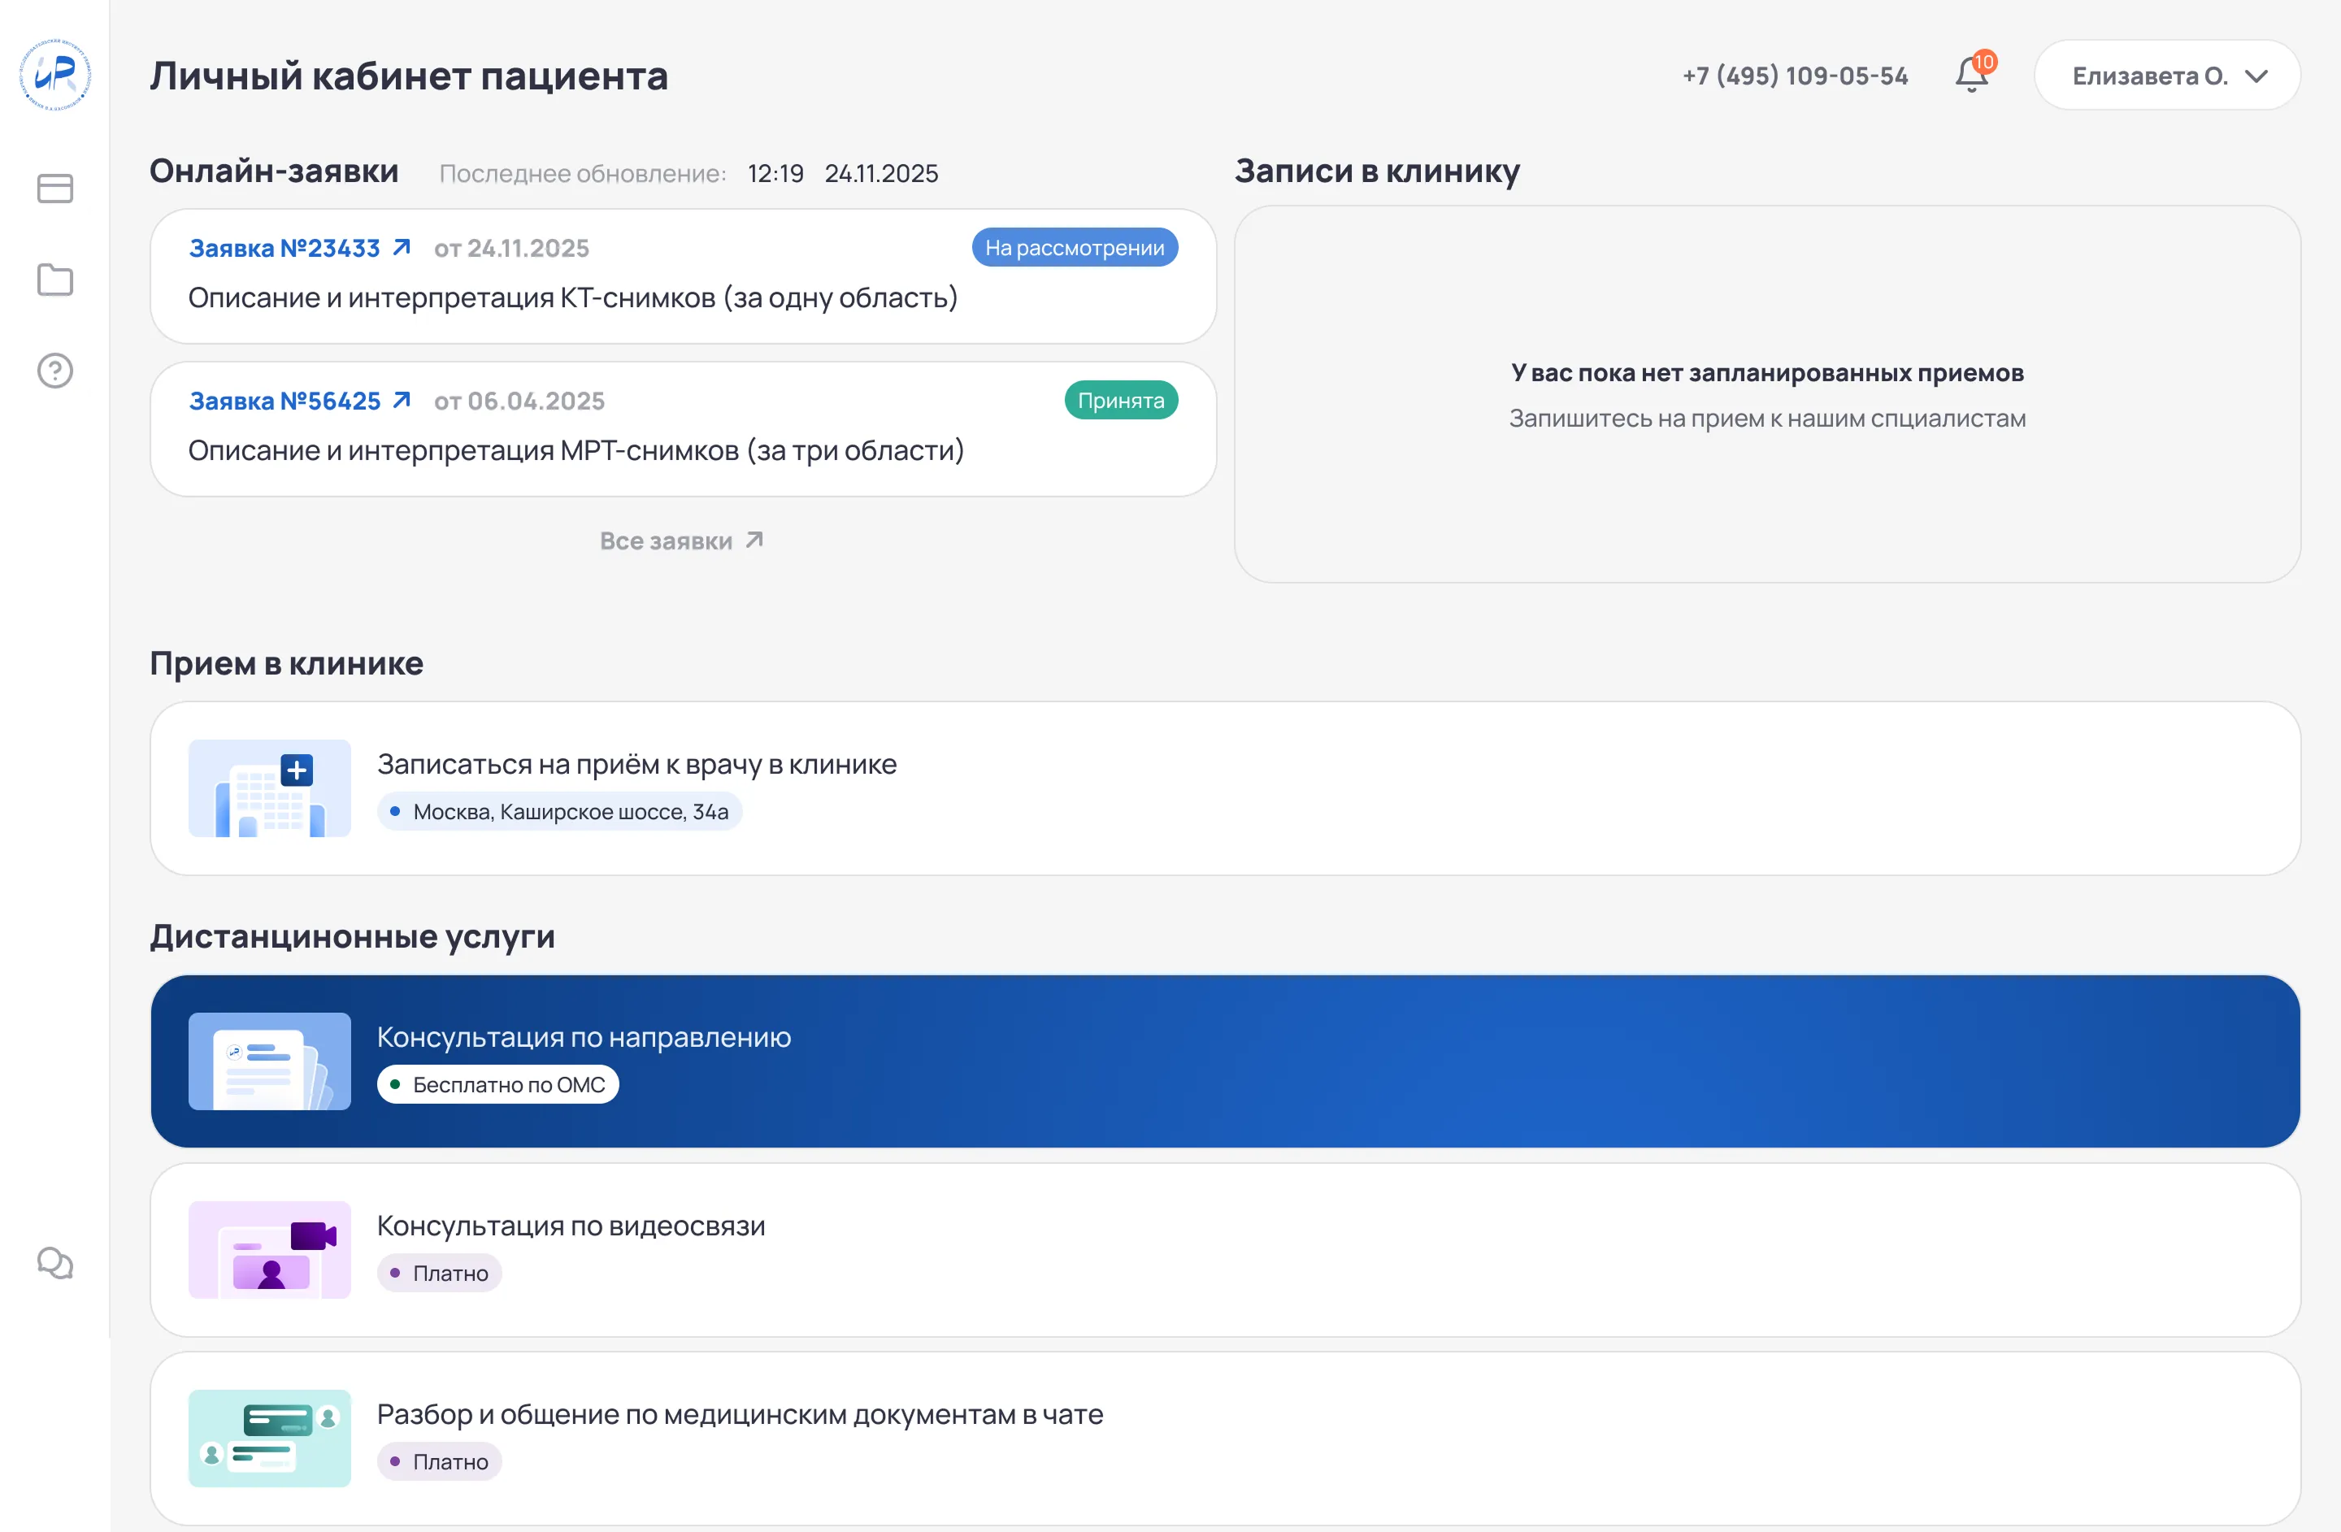Screen dimensions: 2341x1532
Task: Click Запишитесь на прием к нашим спциалистам text
Action: tap(1766, 419)
